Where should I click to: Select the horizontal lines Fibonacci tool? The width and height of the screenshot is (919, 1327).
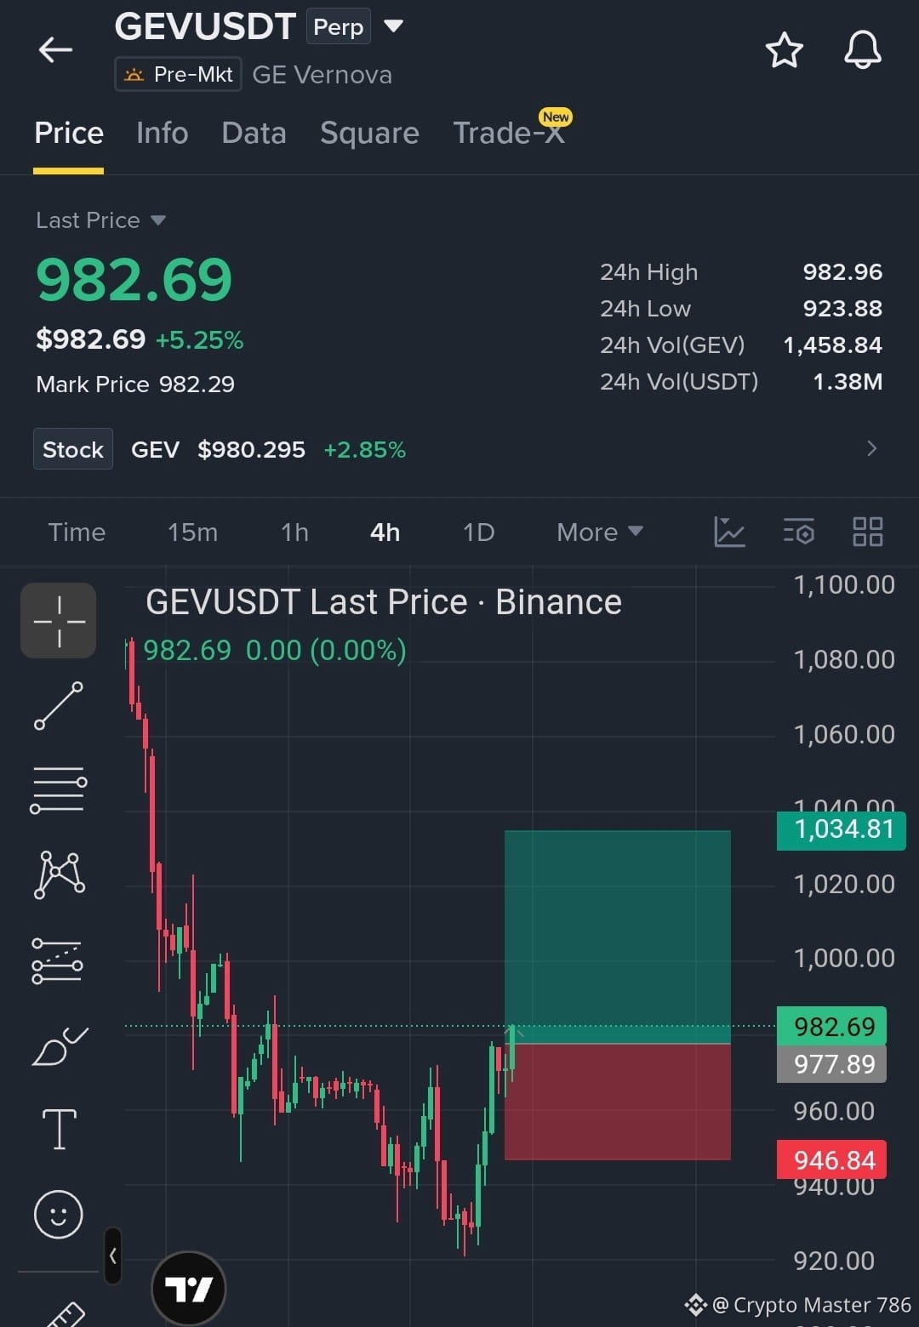(x=59, y=789)
